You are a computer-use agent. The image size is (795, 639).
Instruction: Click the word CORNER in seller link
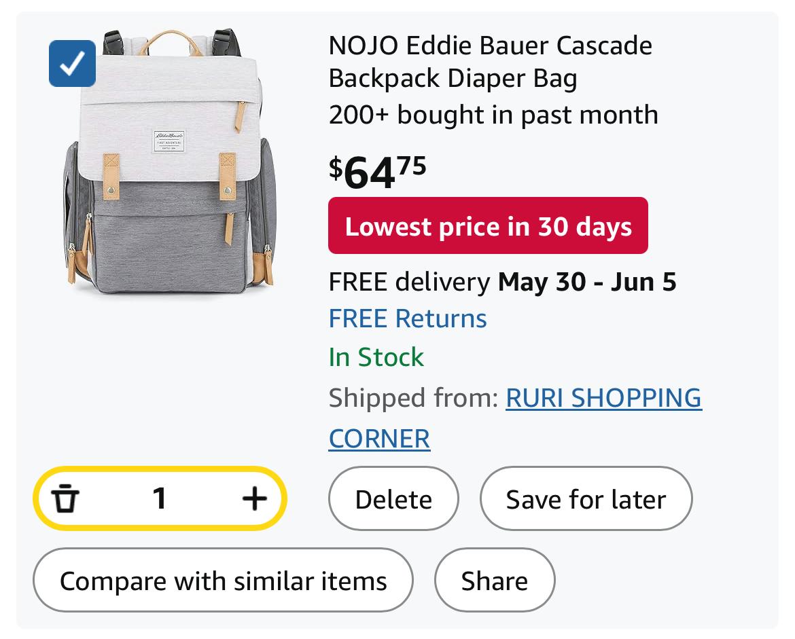(x=379, y=439)
